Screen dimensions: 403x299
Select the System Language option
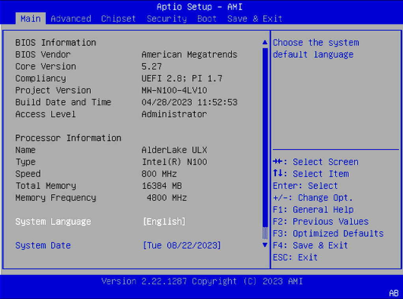pos(53,221)
